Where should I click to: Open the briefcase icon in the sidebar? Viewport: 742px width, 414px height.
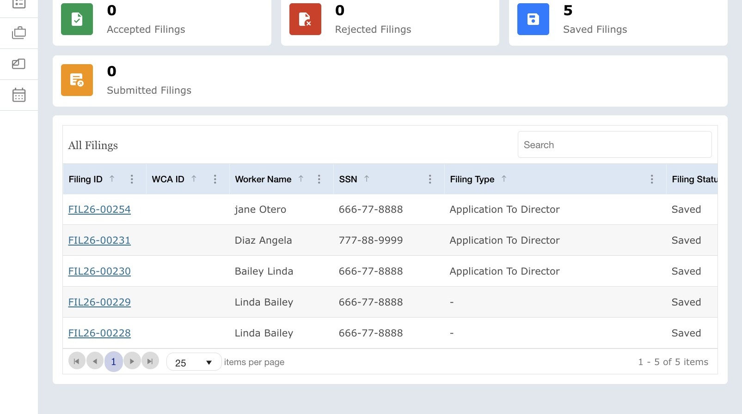pyautogui.click(x=19, y=33)
